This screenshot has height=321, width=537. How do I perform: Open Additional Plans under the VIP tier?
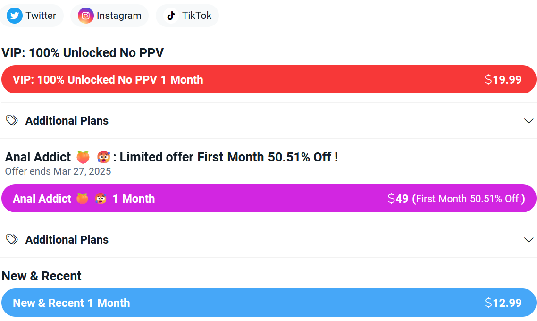[268, 120]
